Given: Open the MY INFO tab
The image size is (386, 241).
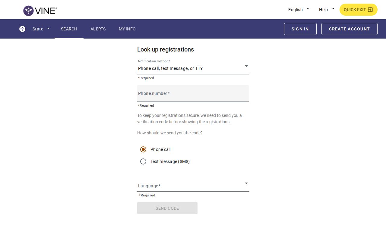Looking at the screenshot, I should point(127,29).
